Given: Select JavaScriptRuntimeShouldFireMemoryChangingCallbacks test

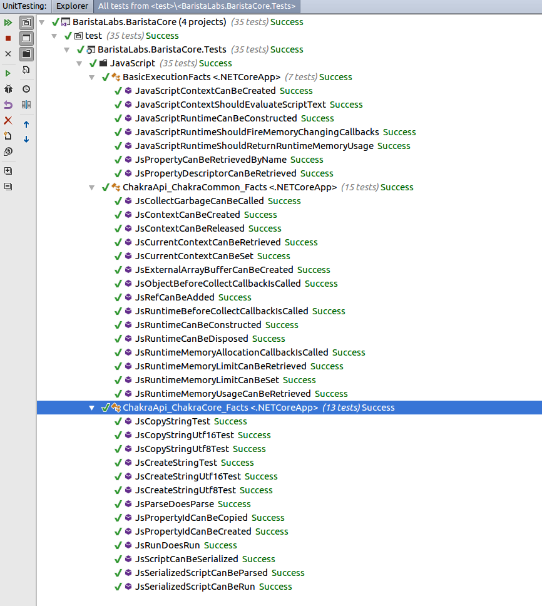Looking at the screenshot, I should point(257,132).
